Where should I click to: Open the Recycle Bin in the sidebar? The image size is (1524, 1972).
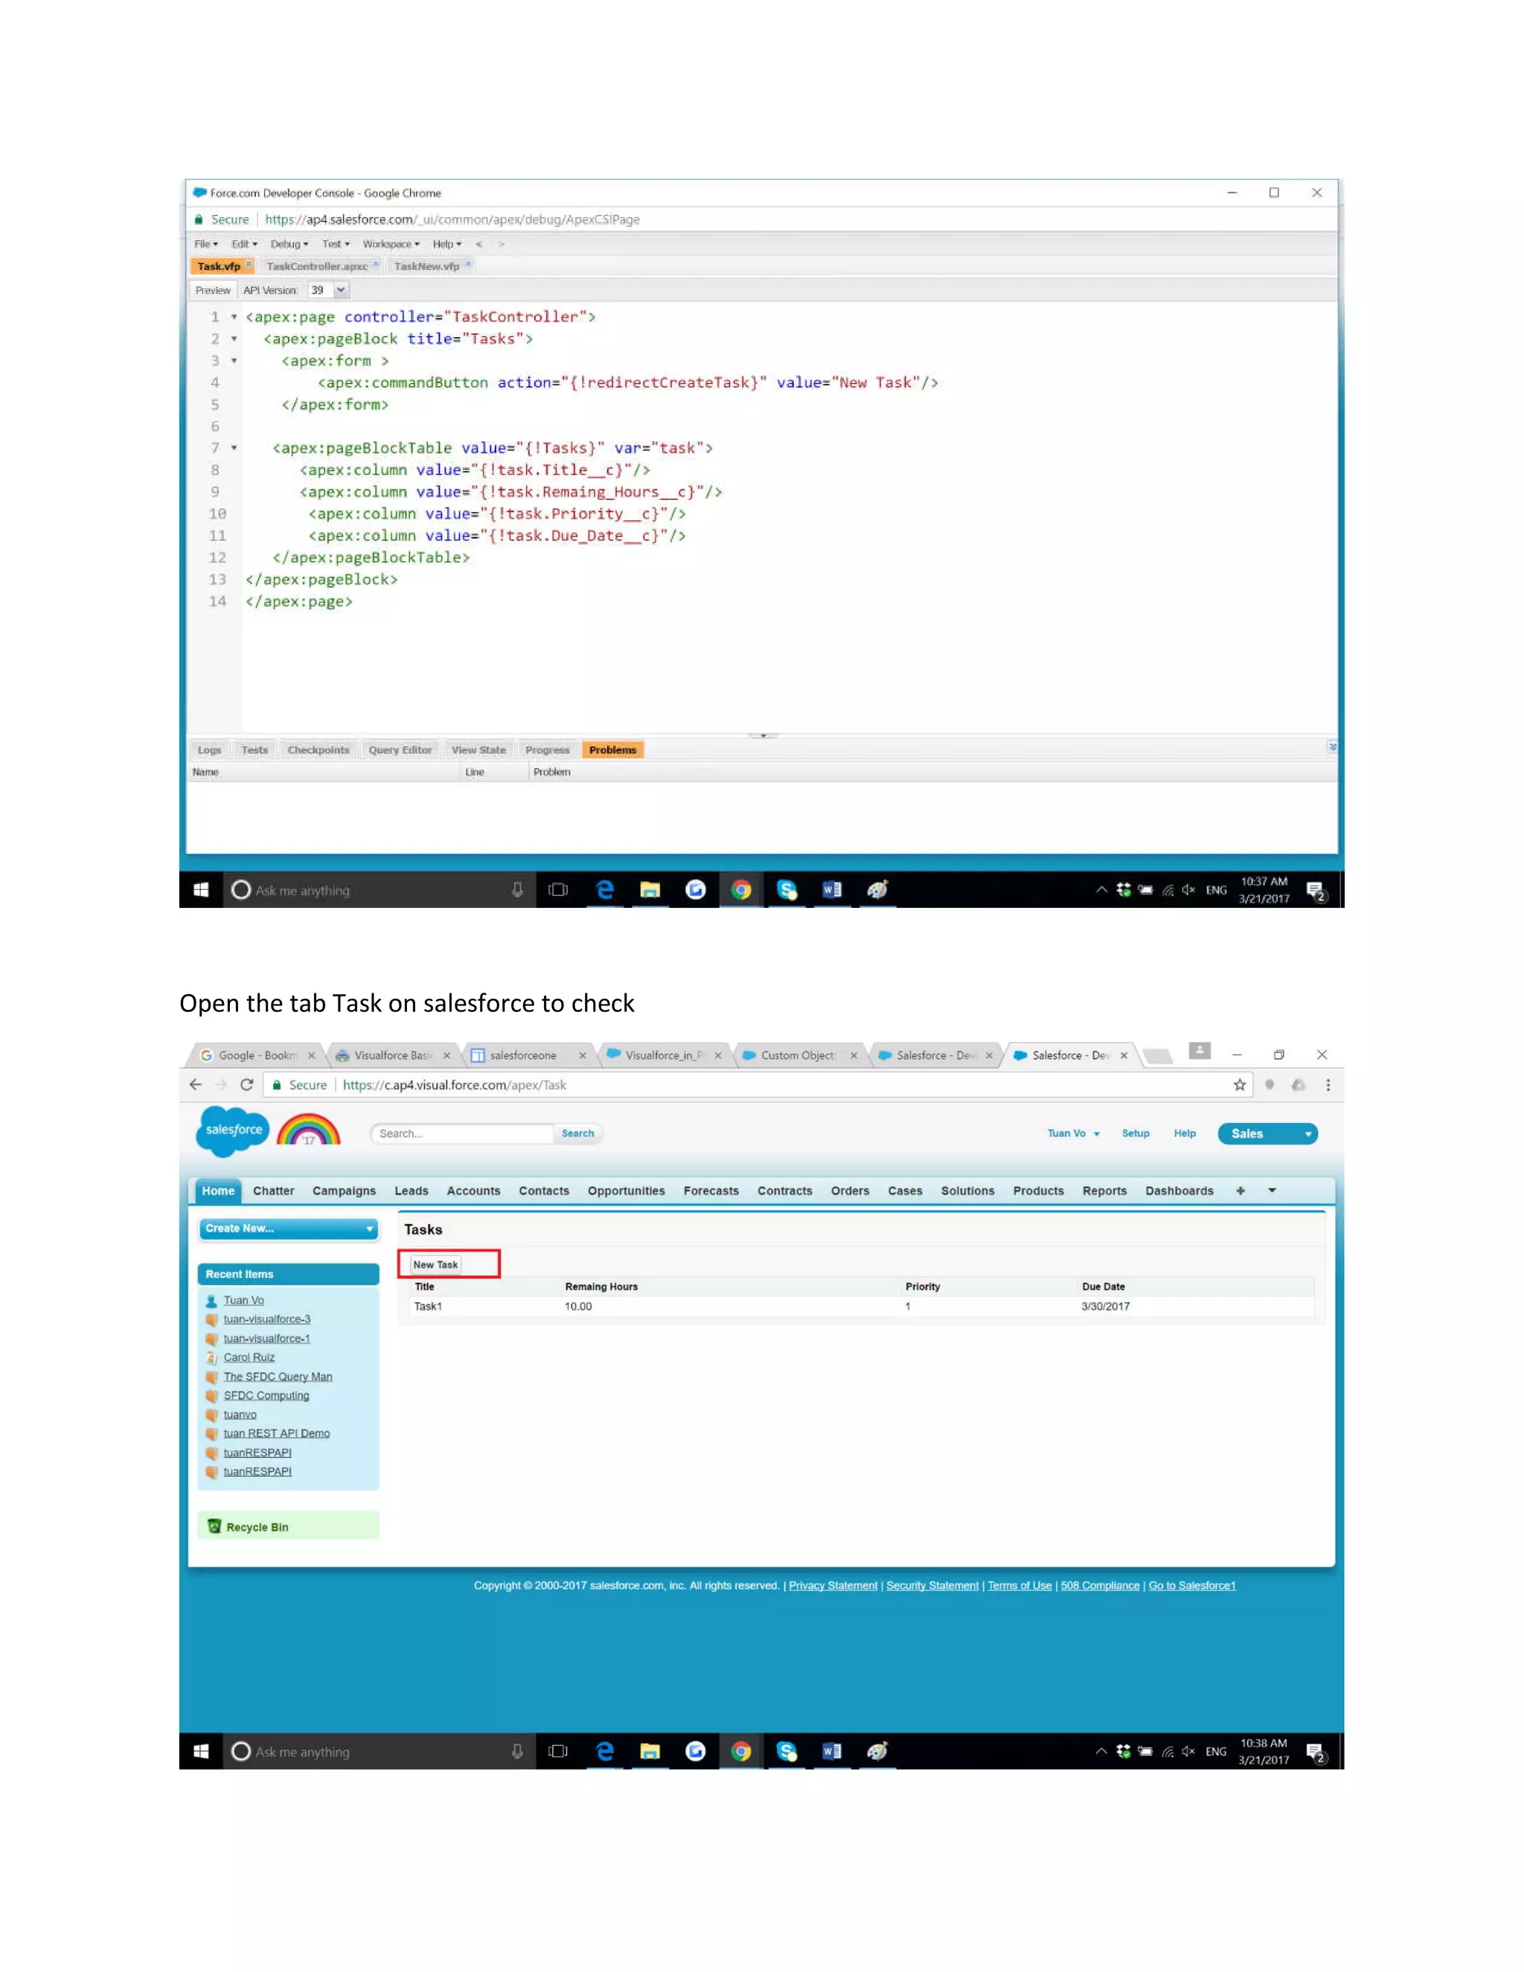(257, 1527)
